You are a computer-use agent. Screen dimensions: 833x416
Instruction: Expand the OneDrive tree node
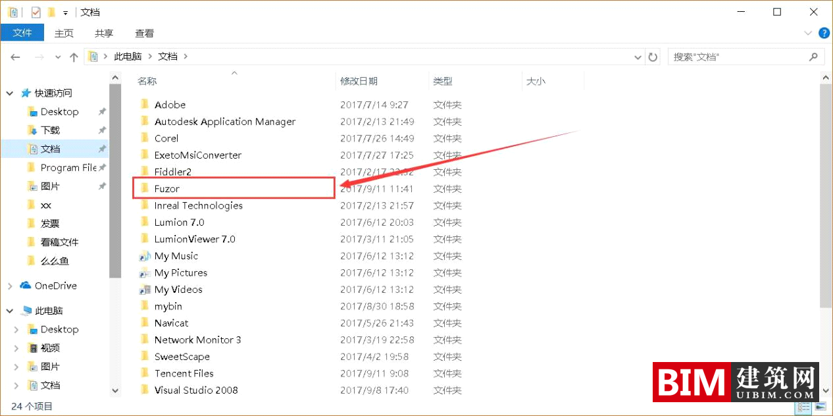click(x=10, y=286)
